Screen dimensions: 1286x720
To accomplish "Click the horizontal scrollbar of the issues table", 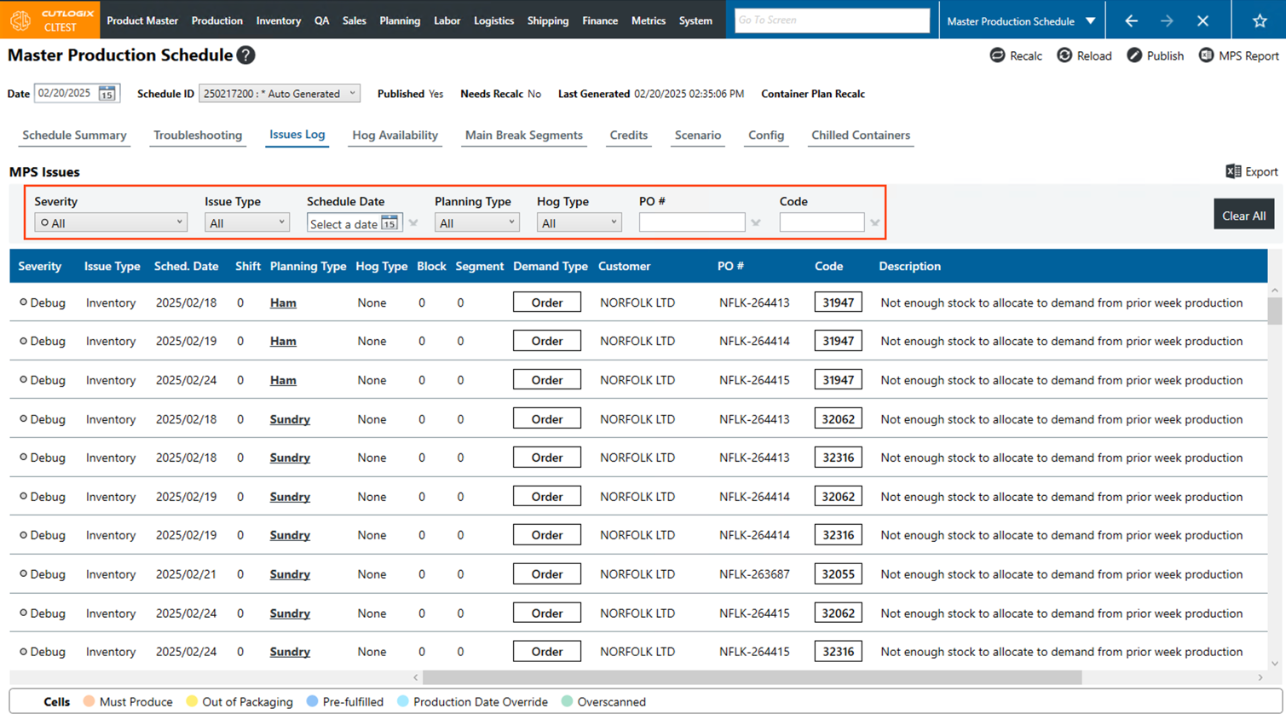I will 752,677.
